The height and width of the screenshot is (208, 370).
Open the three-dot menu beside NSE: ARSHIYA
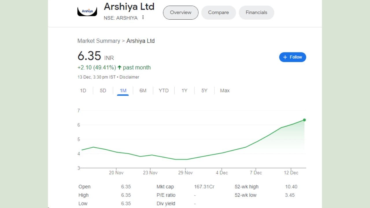coord(143,18)
